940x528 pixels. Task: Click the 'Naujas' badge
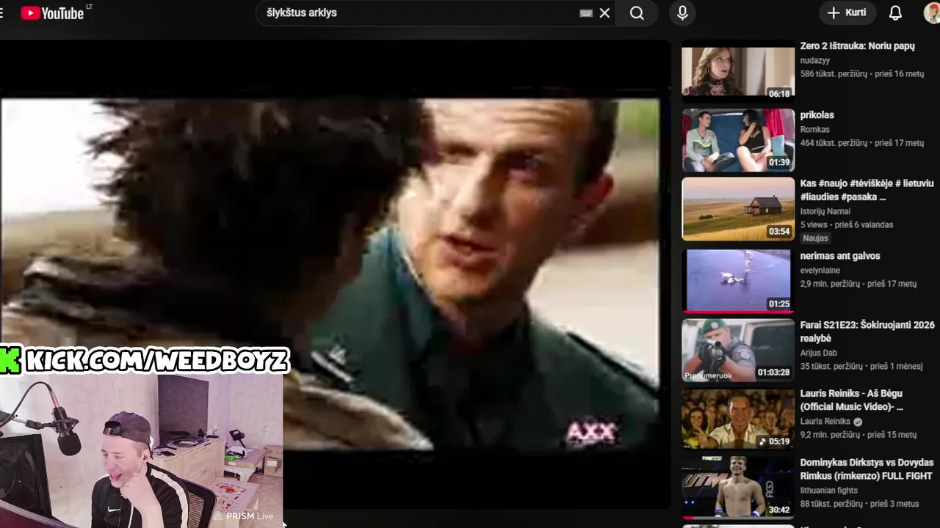coord(815,238)
